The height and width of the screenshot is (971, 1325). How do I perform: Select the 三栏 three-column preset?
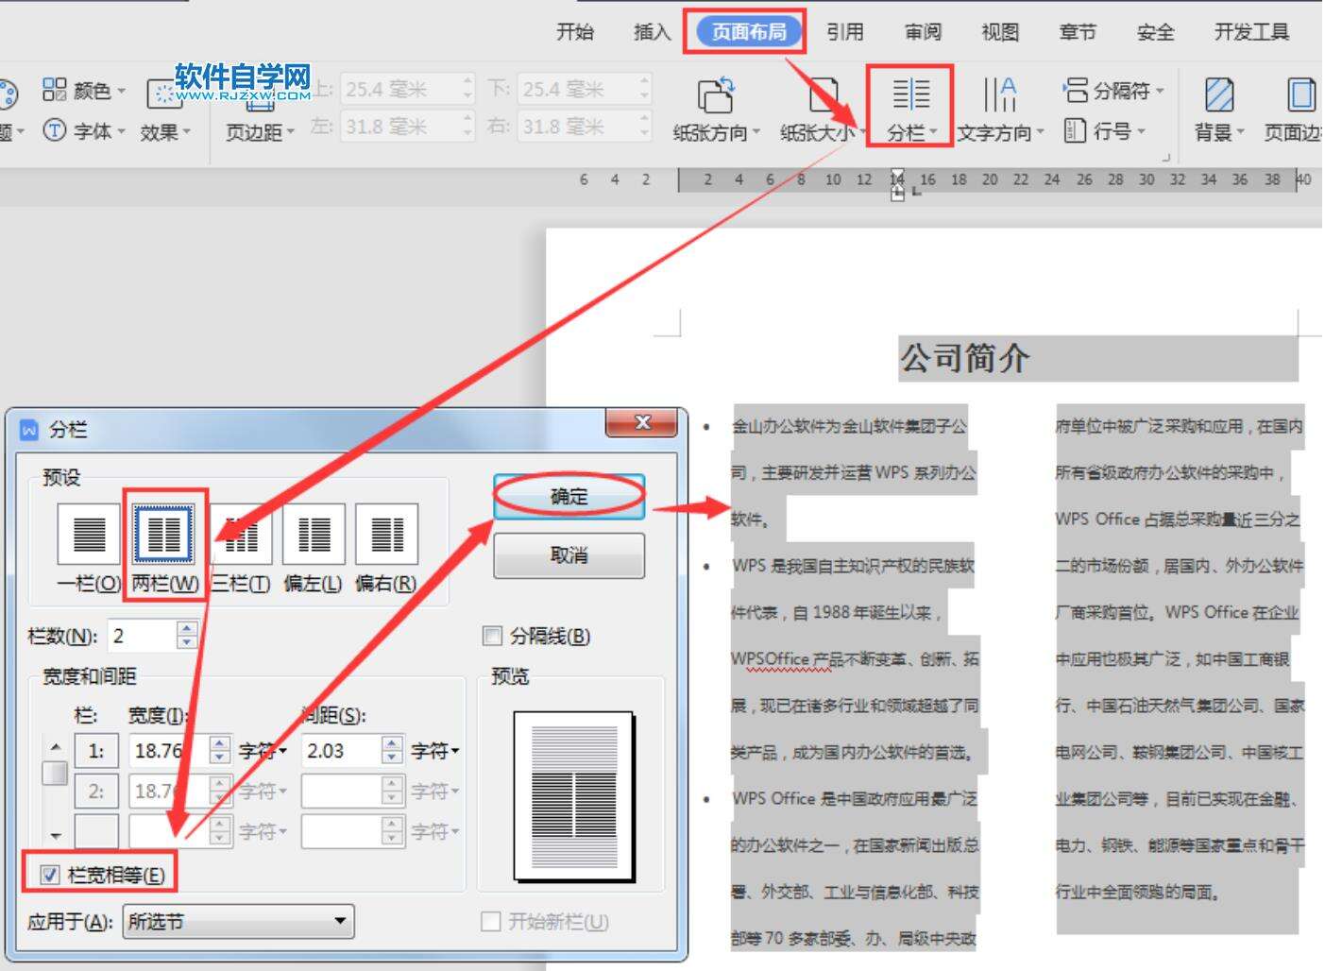point(240,547)
